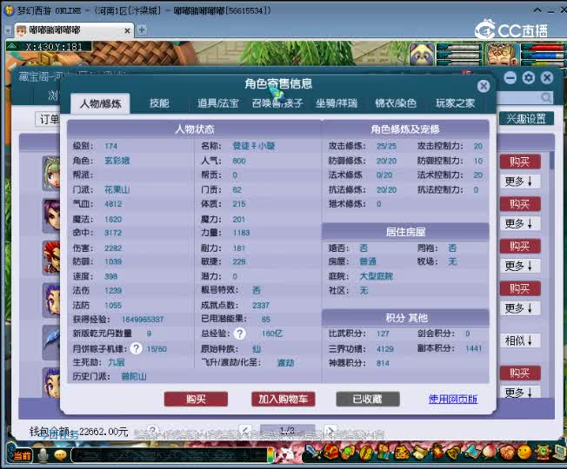Click the rolled scroll quest icon
Screen dimensions: 567x469
(421, 452)
